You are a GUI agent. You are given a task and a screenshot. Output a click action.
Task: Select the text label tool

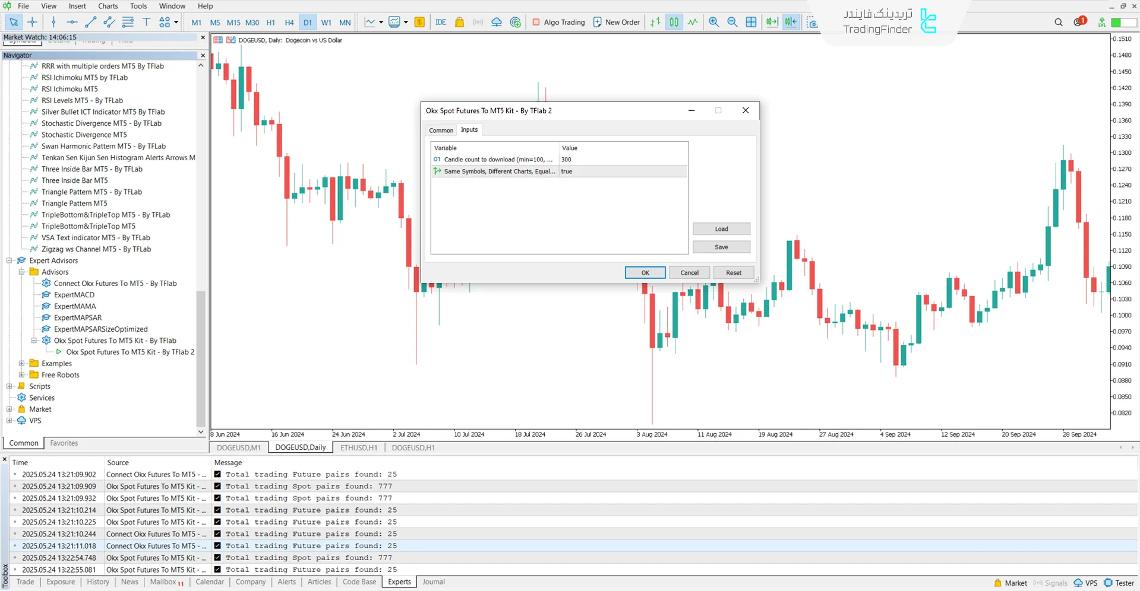pyautogui.click(x=146, y=23)
